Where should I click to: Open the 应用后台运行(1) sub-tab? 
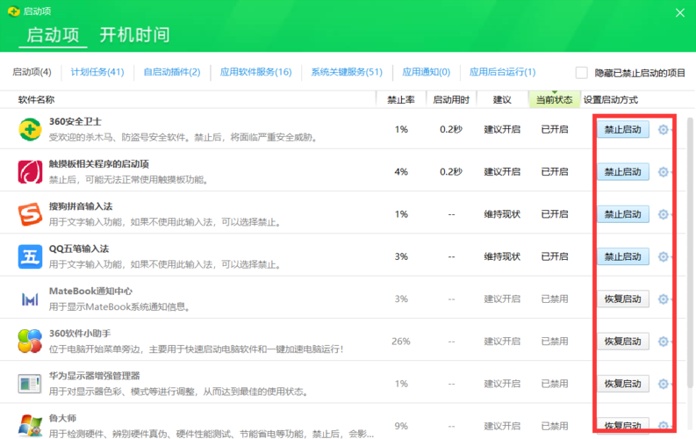pyautogui.click(x=502, y=72)
